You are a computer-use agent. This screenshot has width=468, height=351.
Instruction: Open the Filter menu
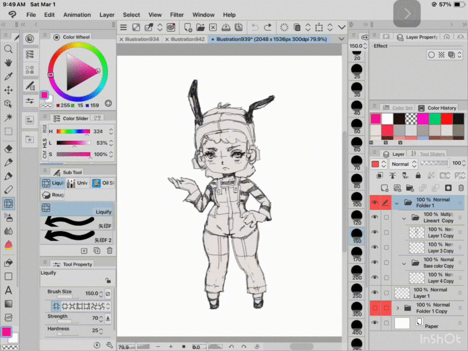pyautogui.click(x=177, y=15)
